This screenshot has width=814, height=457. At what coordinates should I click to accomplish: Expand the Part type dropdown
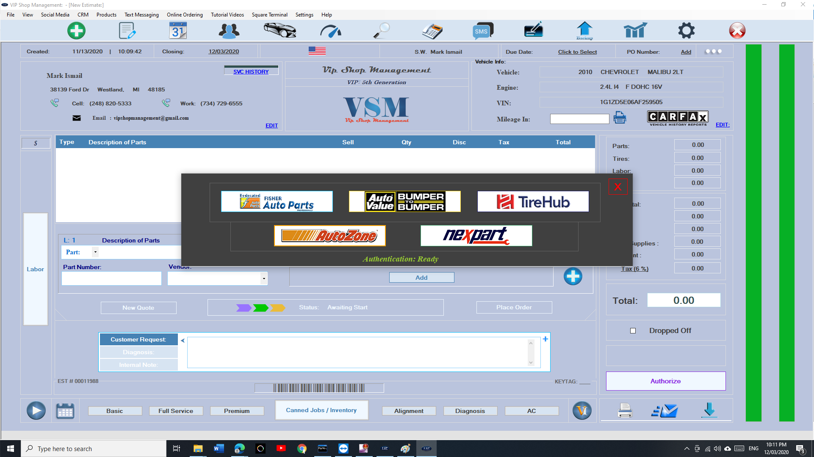(x=95, y=252)
